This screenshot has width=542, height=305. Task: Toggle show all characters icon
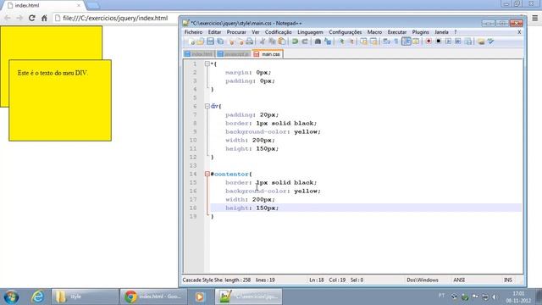click(x=396, y=42)
